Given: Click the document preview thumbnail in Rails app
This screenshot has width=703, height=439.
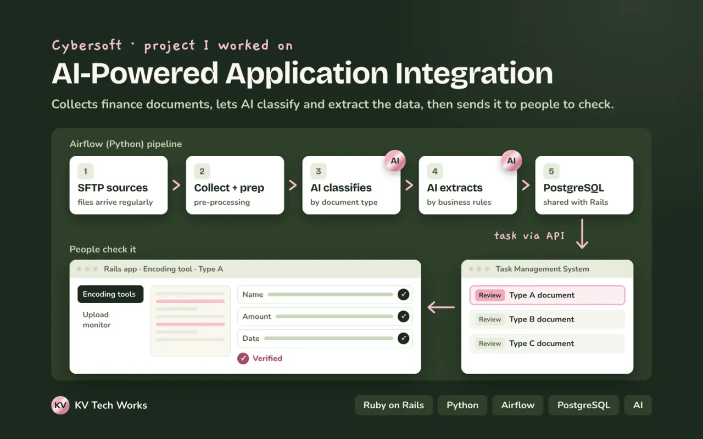Looking at the screenshot, I should (x=191, y=321).
